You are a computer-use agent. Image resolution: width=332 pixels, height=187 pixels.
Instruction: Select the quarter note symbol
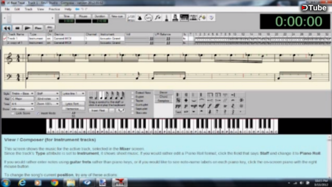(101, 96)
